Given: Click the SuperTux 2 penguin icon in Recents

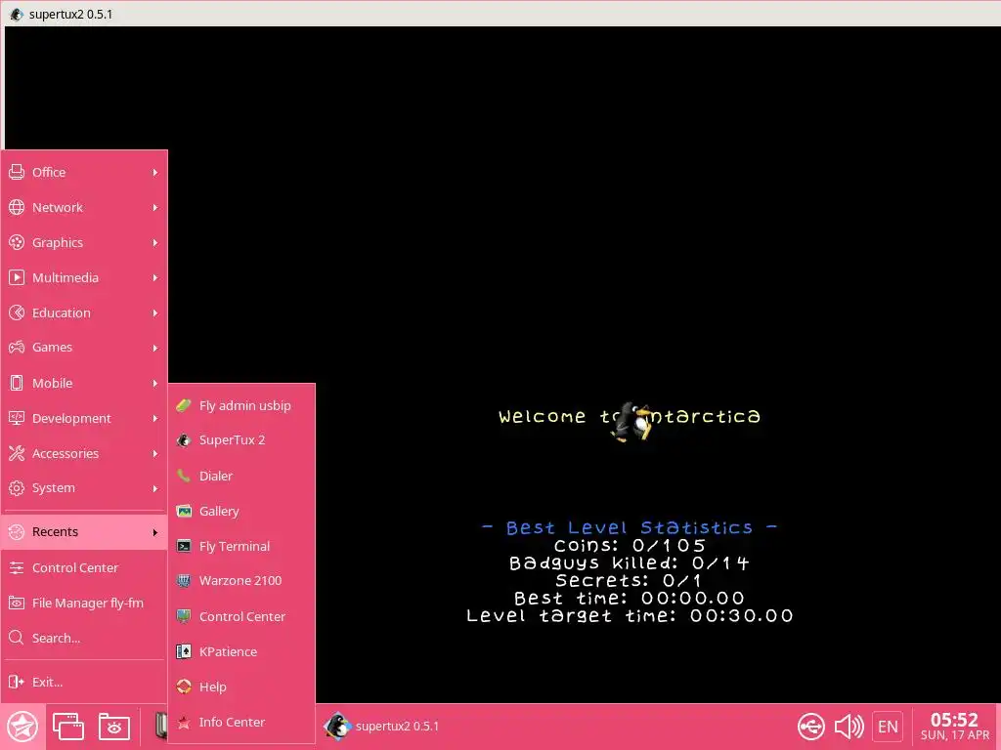Looking at the screenshot, I should coord(184,440).
